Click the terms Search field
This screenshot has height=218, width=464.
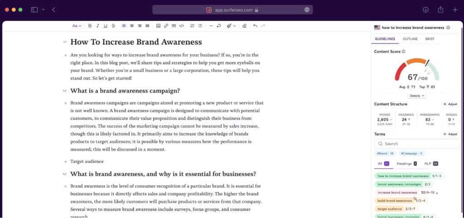[x=416, y=143]
